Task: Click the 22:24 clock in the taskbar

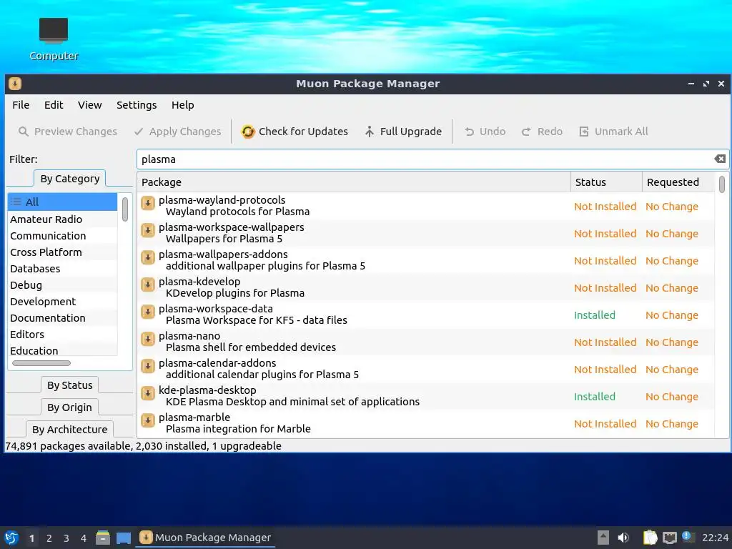Action: [715, 538]
